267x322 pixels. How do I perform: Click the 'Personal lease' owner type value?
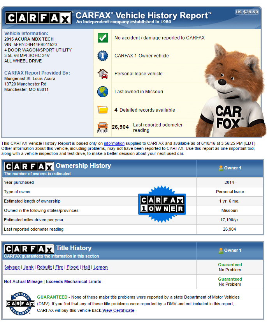click(230, 192)
